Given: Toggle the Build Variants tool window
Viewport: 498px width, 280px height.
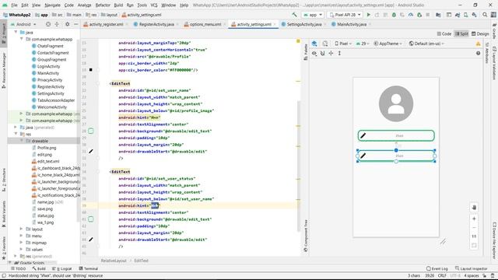Looking at the screenshot, I should point(3,214).
